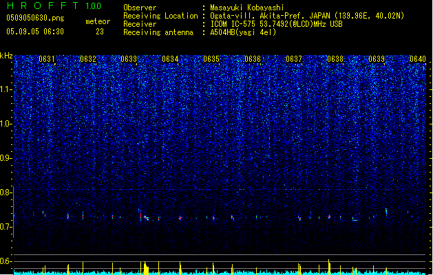Click the 1.0 kHz axis label
433x275 pixels.
click(6, 124)
